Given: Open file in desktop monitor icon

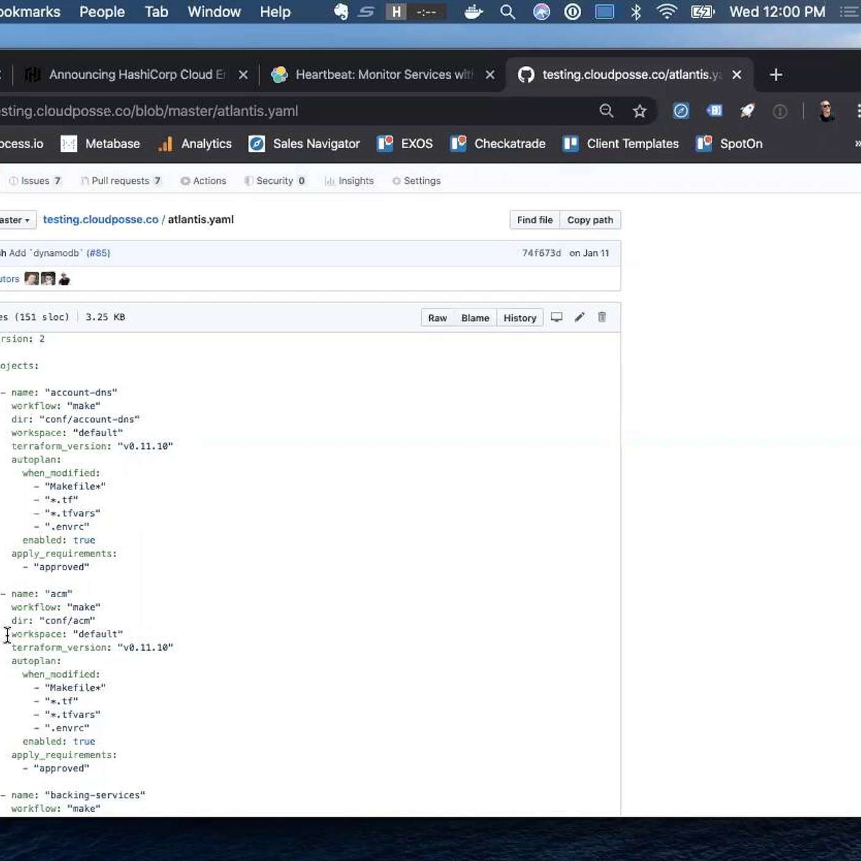Looking at the screenshot, I should [557, 317].
